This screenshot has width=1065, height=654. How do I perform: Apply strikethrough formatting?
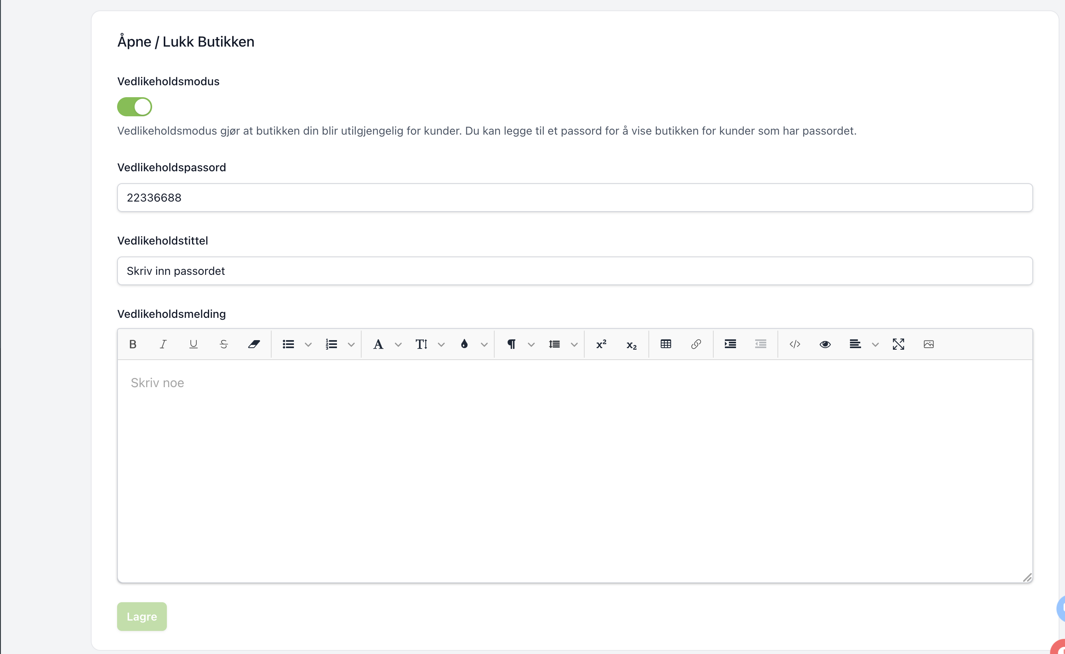223,344
